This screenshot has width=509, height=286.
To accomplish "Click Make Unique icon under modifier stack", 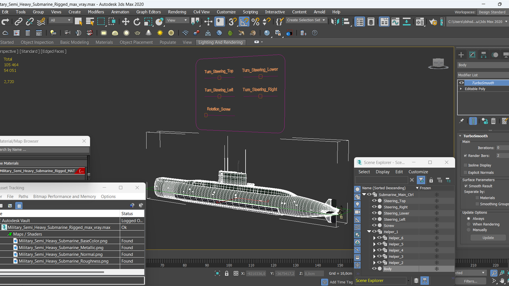I will [x=485, y=121].
